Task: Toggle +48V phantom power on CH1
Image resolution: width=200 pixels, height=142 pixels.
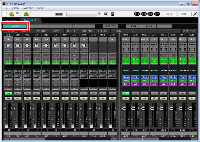Action: [8, 50]
